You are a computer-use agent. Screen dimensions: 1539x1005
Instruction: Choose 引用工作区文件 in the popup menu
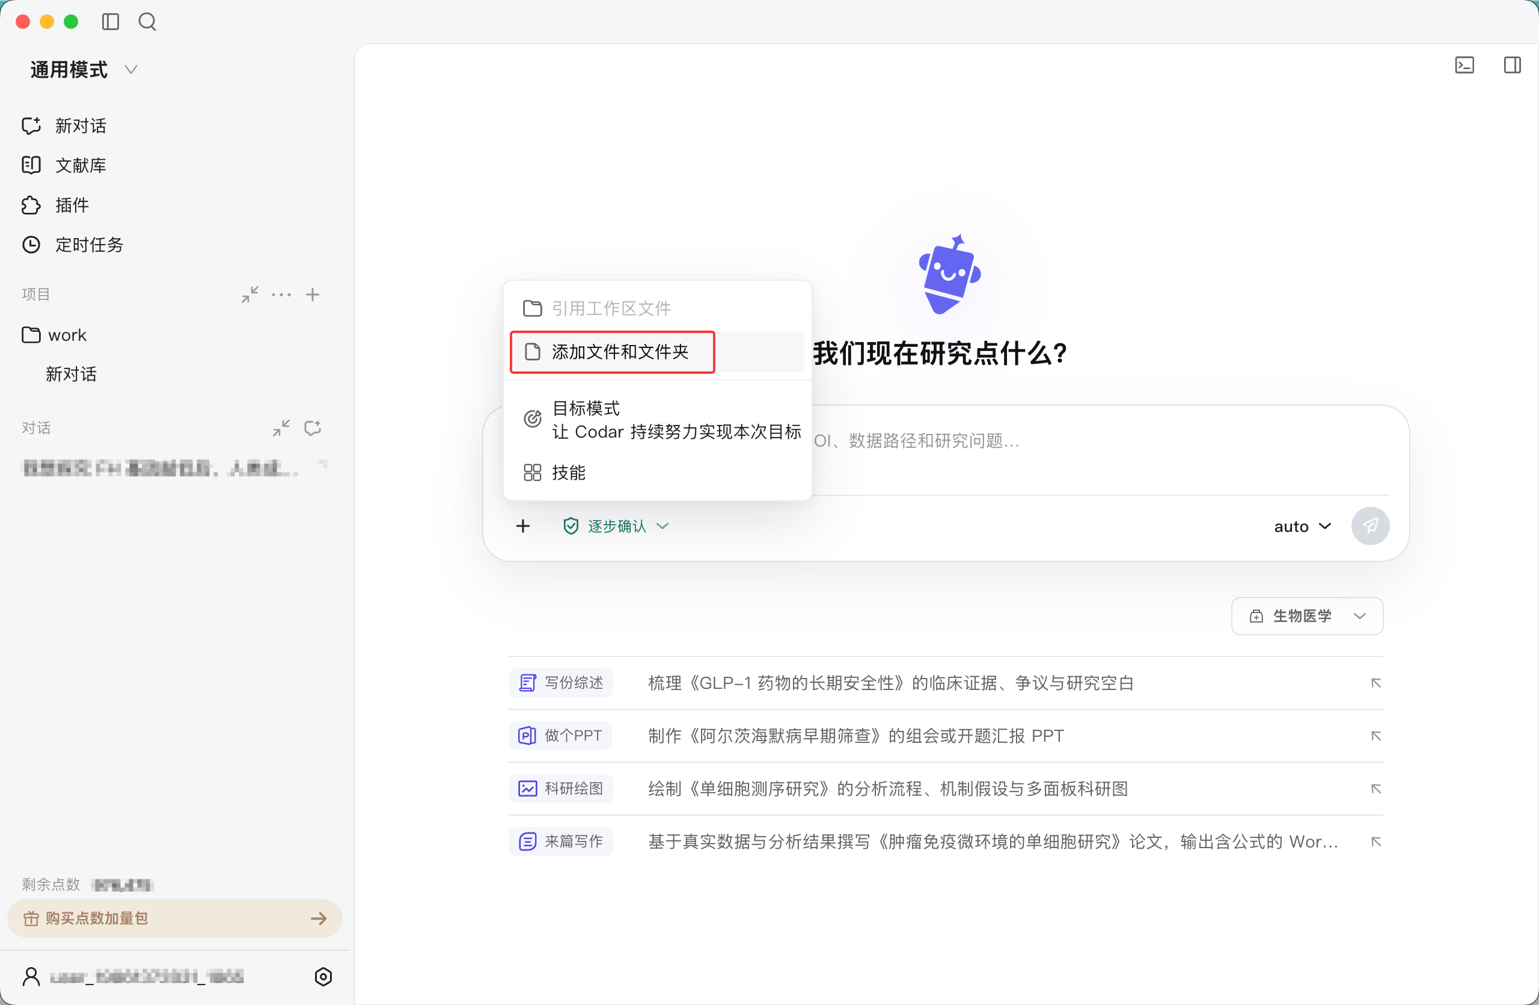[658, 308]
